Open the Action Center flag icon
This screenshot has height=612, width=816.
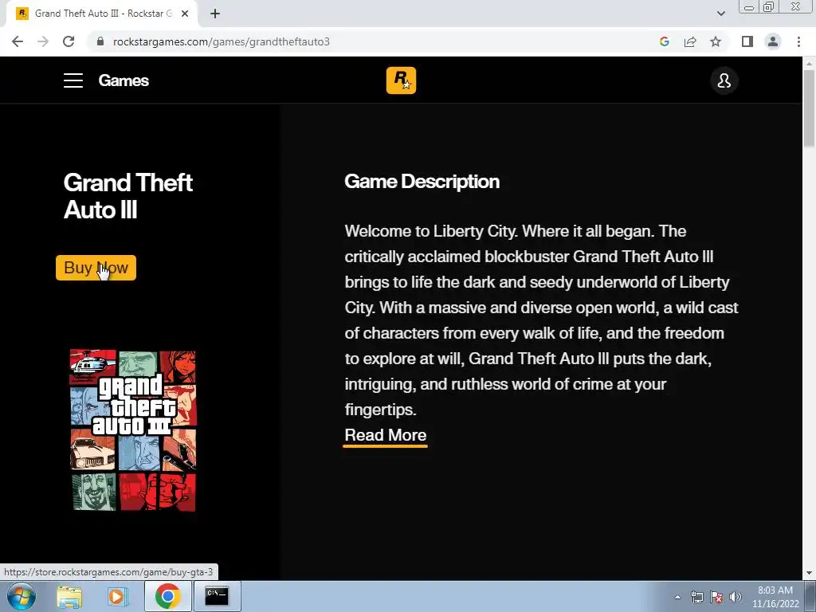[716, 597]
